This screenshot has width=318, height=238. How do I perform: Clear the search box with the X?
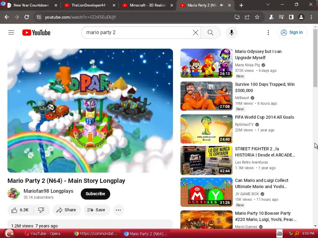click(x=196, y=32)
